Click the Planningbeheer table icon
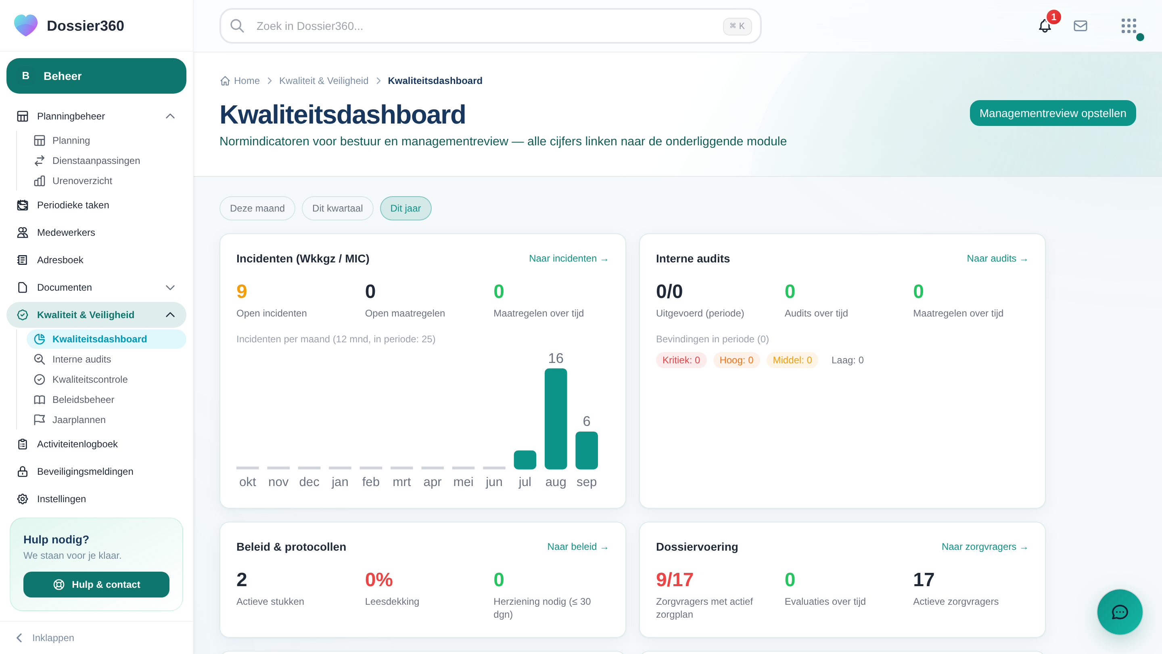The height and width of the screenshot is (654, 1162). 23,116
